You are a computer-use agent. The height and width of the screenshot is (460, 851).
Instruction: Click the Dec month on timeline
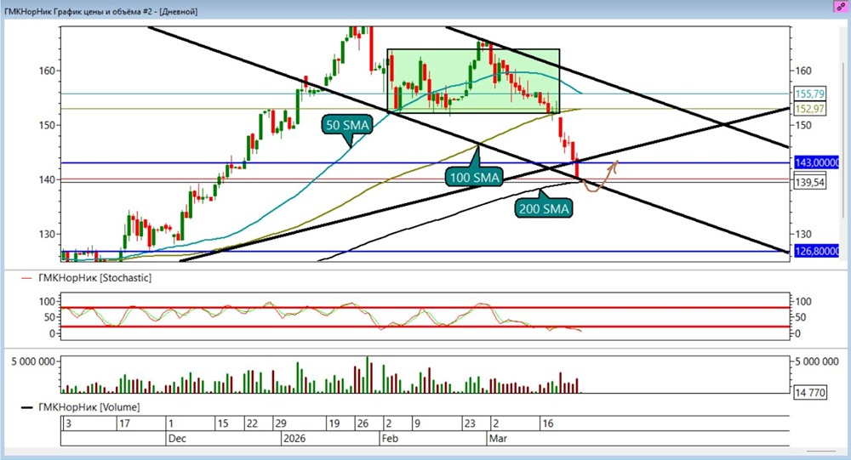coord(177,438)
